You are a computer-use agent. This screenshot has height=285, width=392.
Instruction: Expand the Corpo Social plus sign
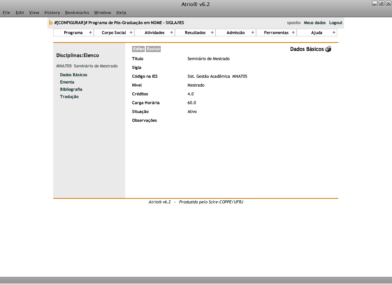coord(131,33)
